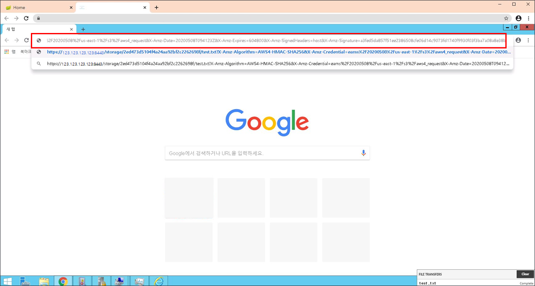Click the Complete status of test.txt
This screenshot has height=286, width=535.
(526, 283)
